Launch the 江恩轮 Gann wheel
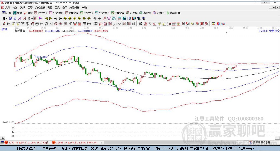The image size is (280, 151). pyautogui.click(x=132, y=13)
